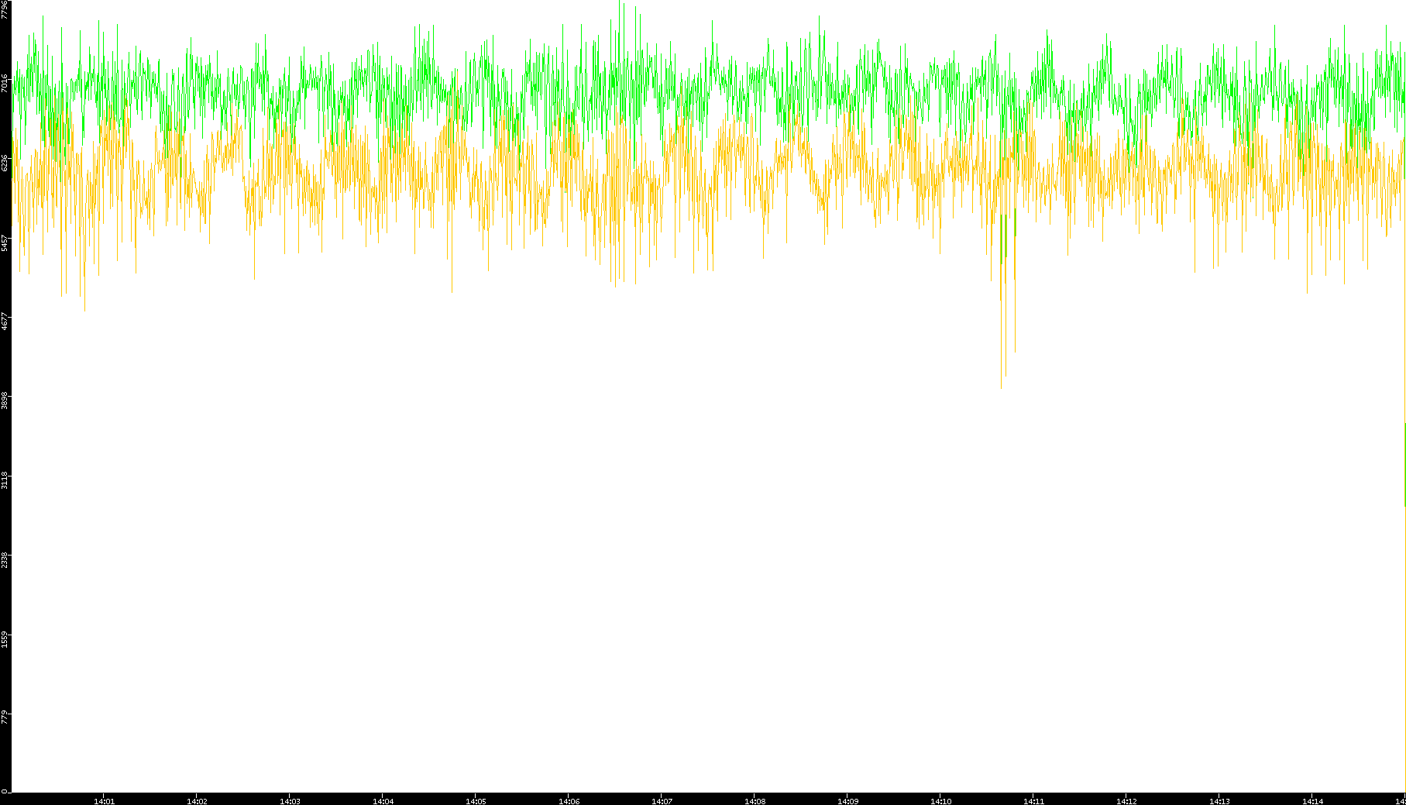Screen dimensions: 1406x805
Task: Click the 7016 value on the vertical axis
Action: click(5, 83)
